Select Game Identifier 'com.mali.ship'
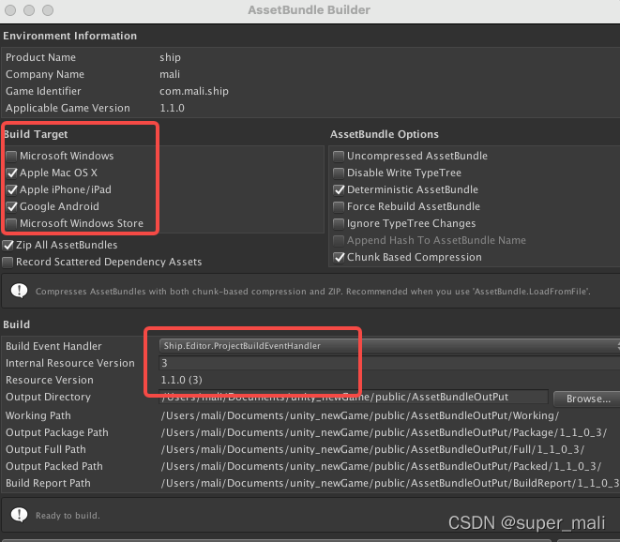 pos(194,91)
